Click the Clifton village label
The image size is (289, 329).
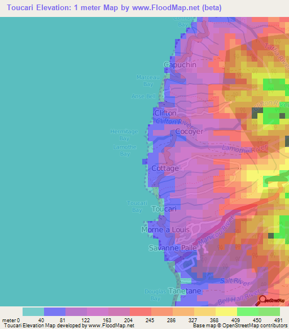coord(165,113)
